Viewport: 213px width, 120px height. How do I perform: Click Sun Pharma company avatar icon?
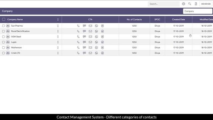click(8, 26)
